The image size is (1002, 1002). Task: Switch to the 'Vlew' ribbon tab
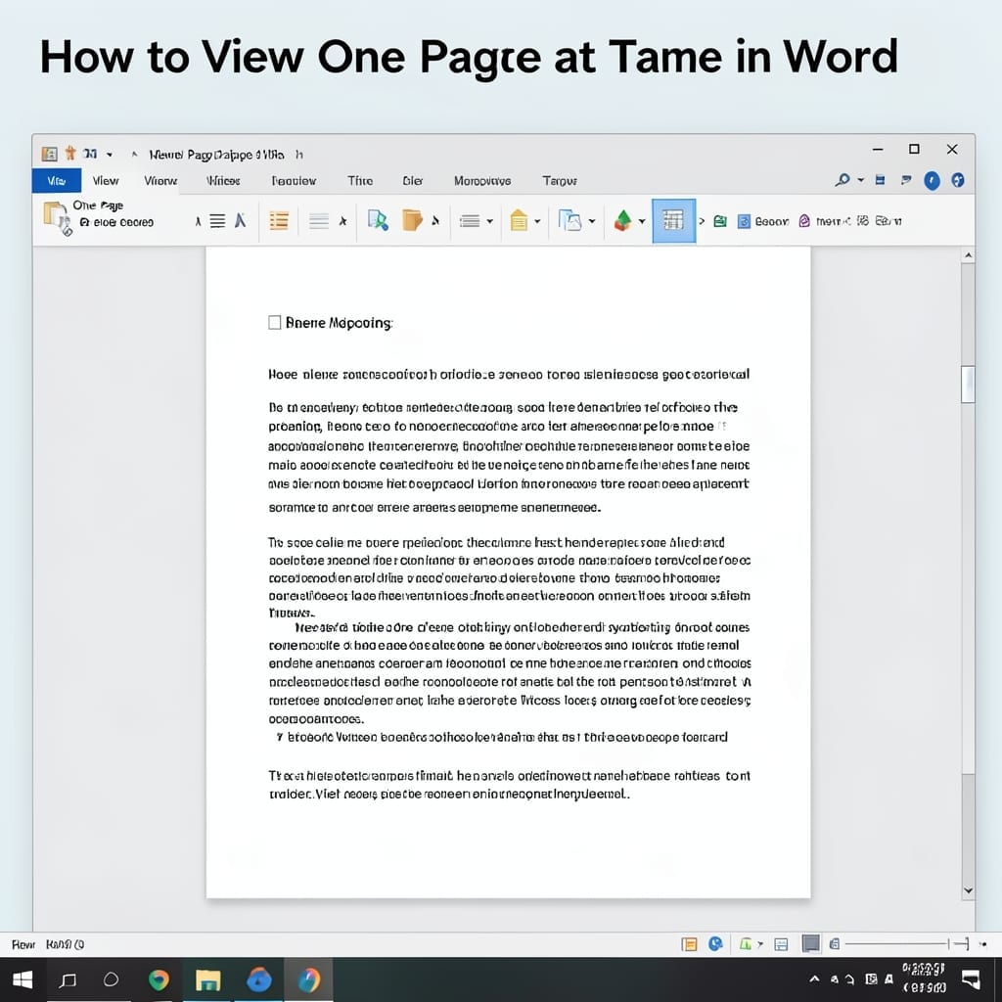click(x=106, y=181)
